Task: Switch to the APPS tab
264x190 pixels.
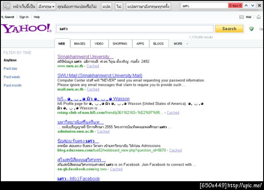Action: click(140, 43)
